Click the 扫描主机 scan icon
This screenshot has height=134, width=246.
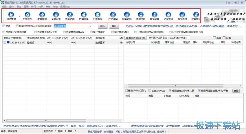click(27, 15)
